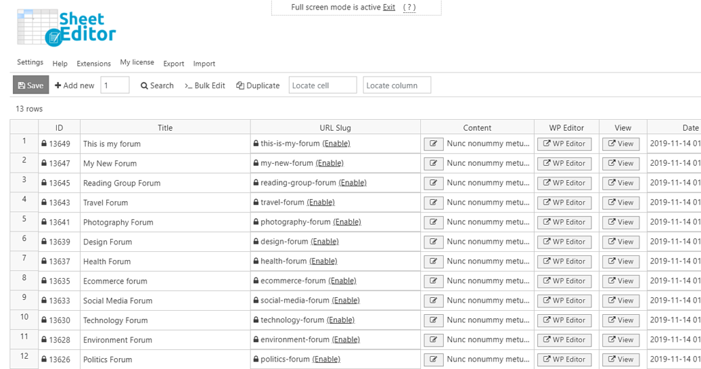This screenshot has height=369, width=701.
Task: Click the Ecommerce forum title cell
Action: click(x=165, y=281)
